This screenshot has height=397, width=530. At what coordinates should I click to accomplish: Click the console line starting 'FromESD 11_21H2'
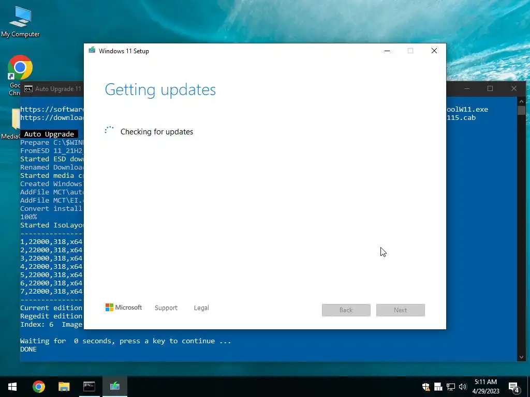(52, 151)
